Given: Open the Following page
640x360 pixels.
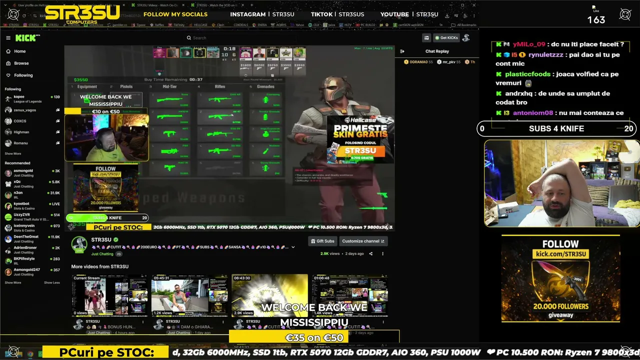Looking at the screenshot, I should 23,75.
